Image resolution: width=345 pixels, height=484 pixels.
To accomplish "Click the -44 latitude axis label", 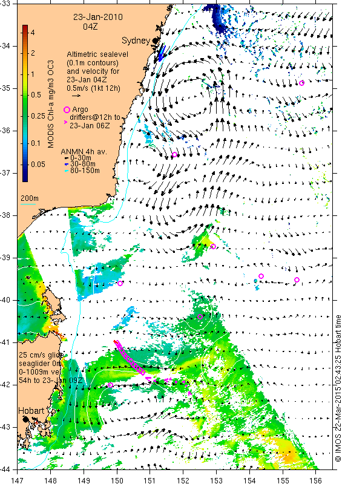I will coord(5,469).
